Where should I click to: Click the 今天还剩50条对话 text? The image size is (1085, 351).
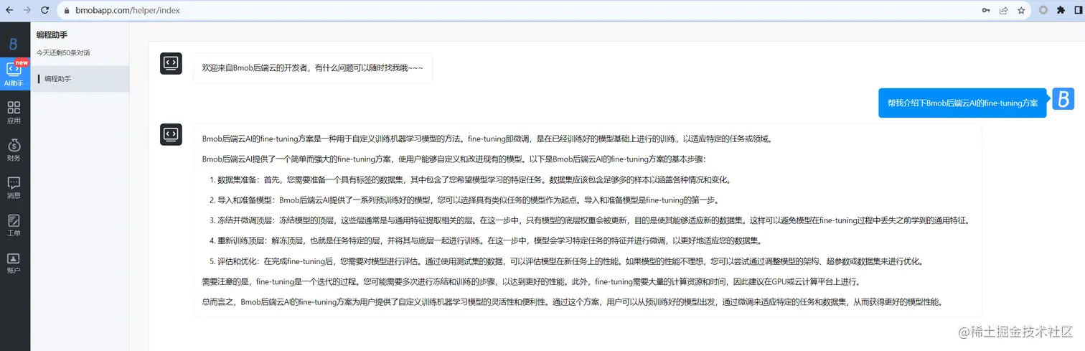point(63,53)
